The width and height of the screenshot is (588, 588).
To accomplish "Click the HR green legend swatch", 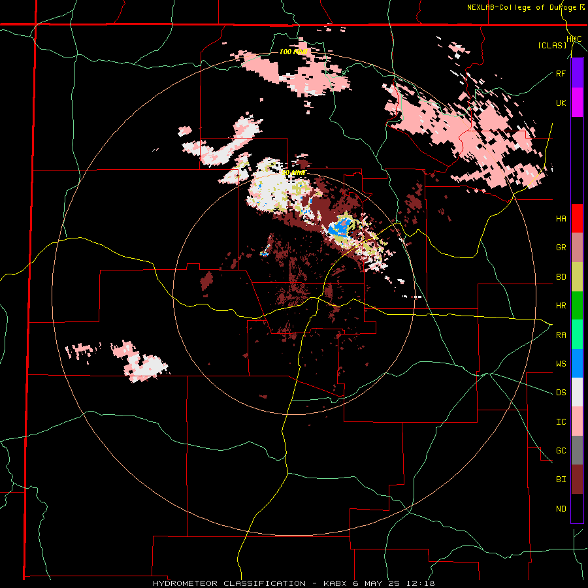I will pyautogui.click(x=577, y=305).
